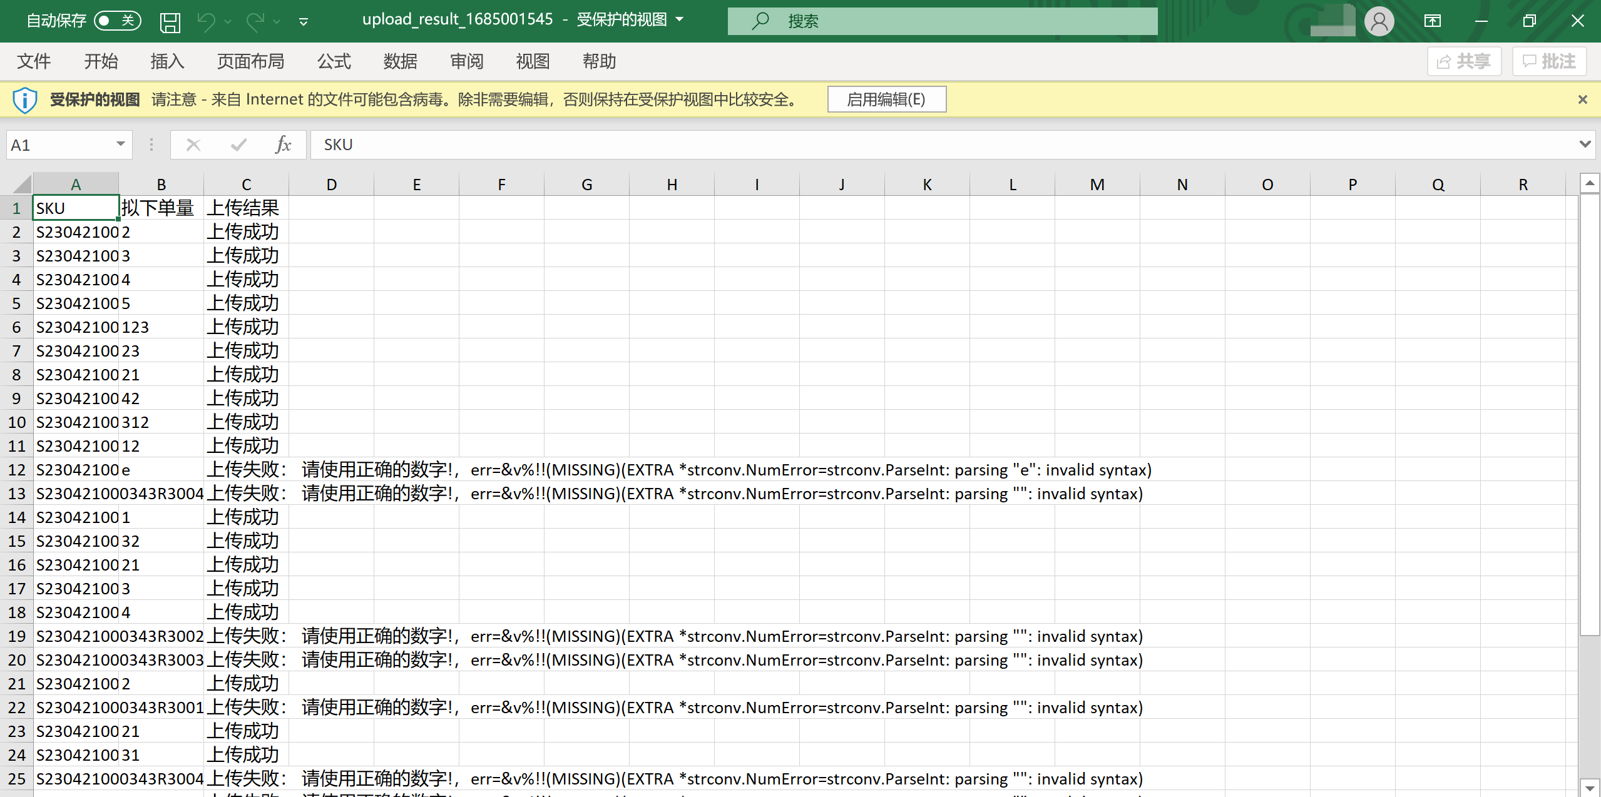The width and height of the screenshot is (1601, 797).
Task: Toggle the AutoSave switch
Action: 117,21
